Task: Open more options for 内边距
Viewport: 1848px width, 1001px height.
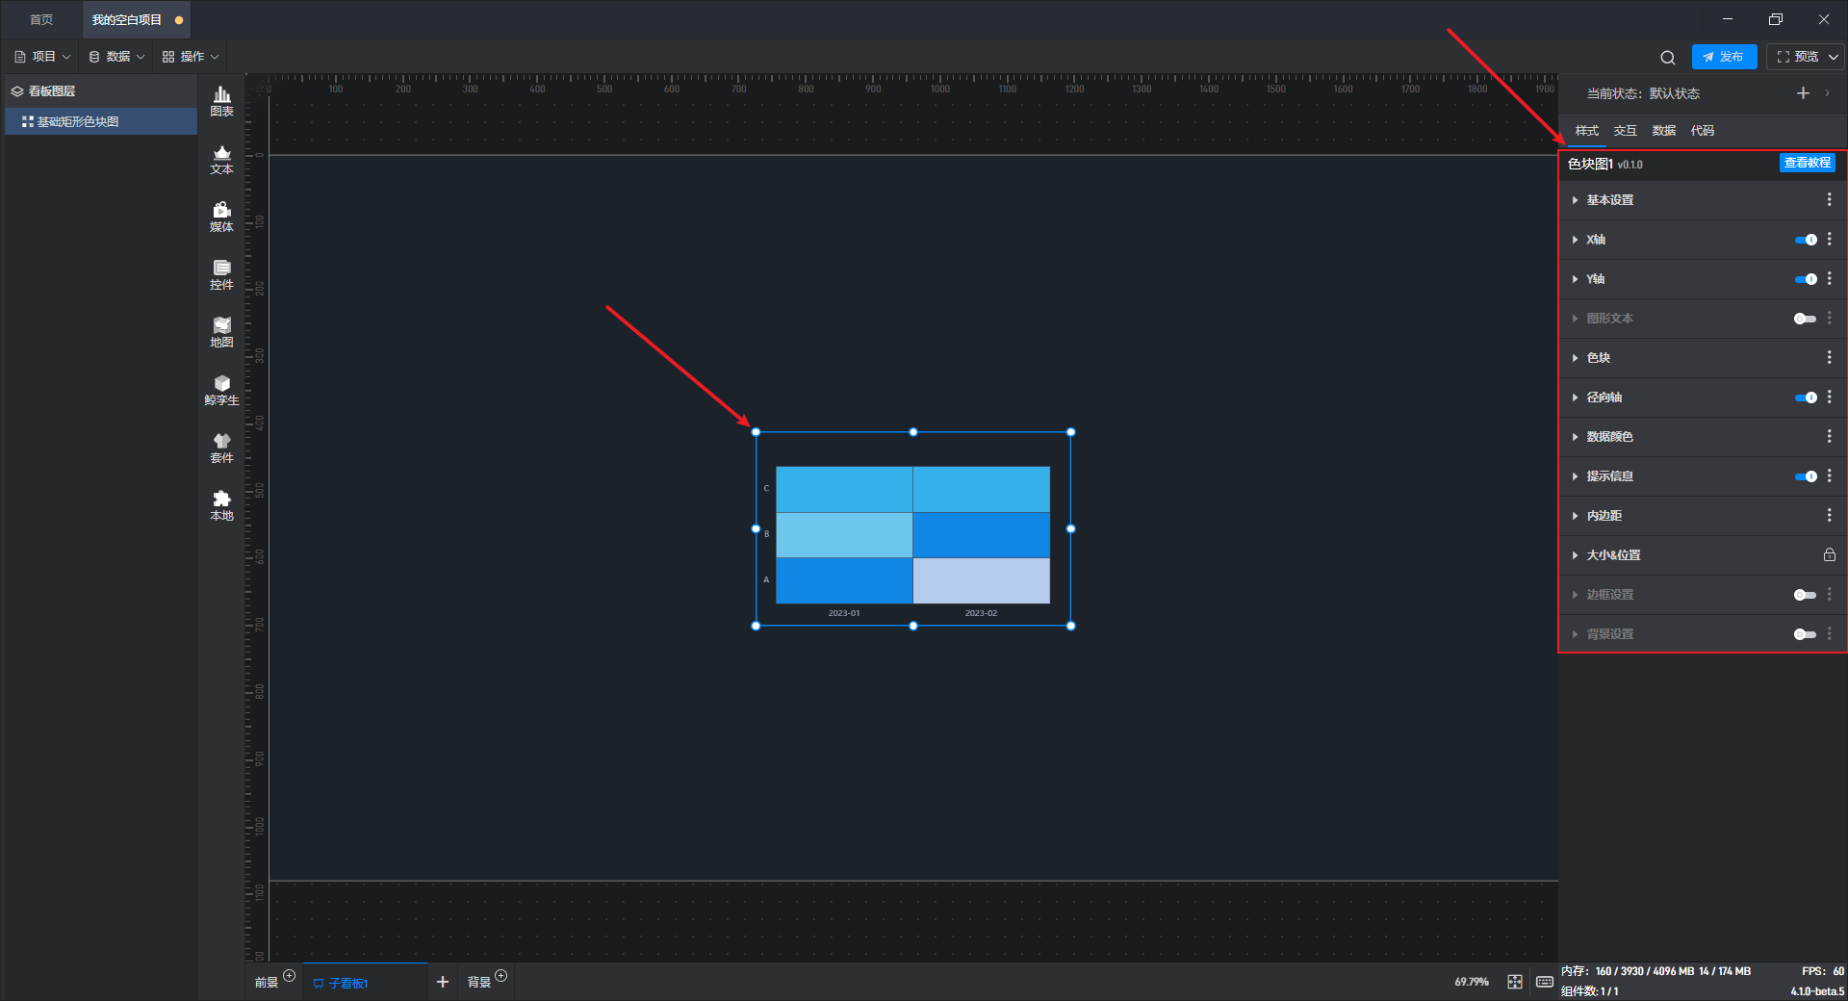Action: [1830, 515]
